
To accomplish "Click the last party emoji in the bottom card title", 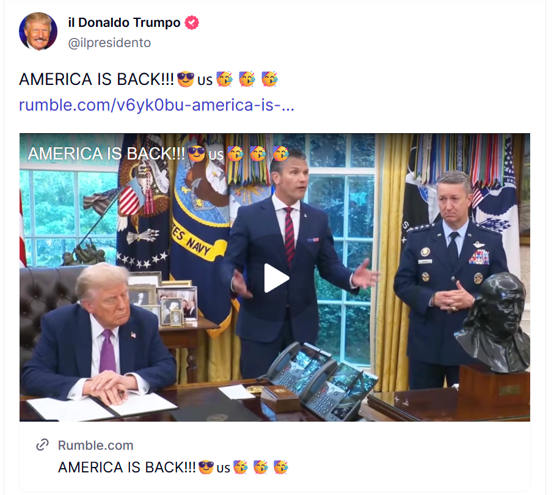I will pyautogui.click(x=281, y=467).
